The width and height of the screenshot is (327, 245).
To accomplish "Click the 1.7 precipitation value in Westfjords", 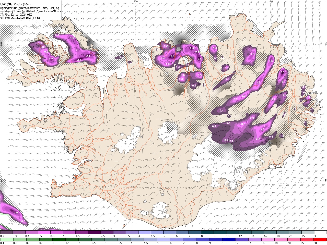I will click(51, 59).
